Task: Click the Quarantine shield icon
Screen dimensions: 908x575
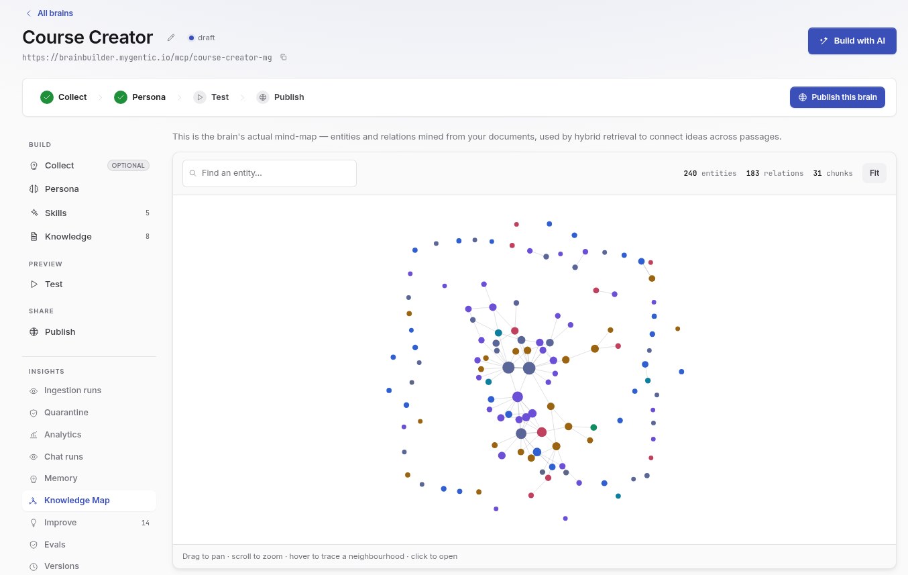Action: tap(34, 413)
